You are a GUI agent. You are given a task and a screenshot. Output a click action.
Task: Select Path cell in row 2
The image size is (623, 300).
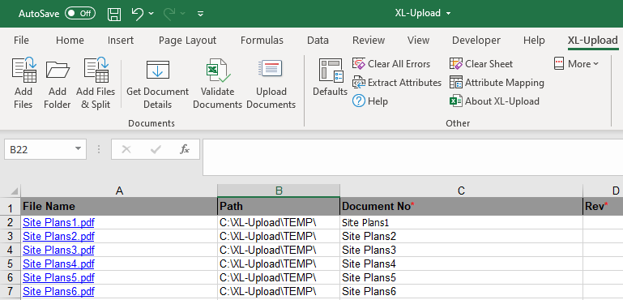click(279, 222)
